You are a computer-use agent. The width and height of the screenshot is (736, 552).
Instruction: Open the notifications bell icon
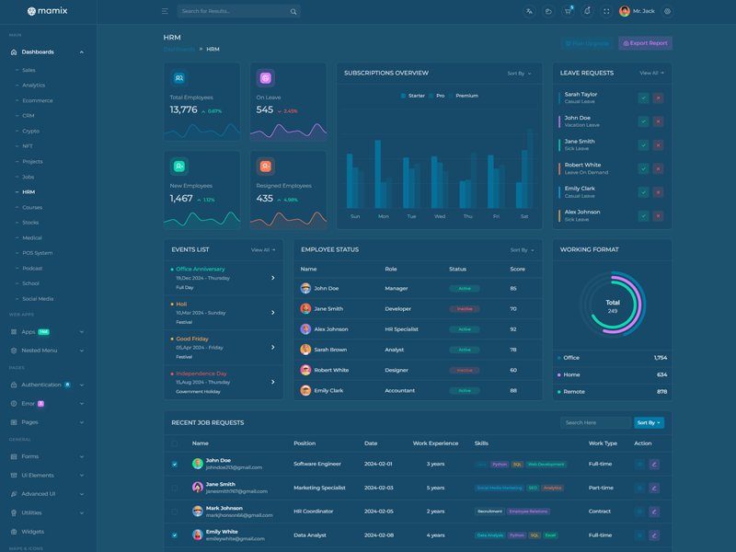[587, 12]
